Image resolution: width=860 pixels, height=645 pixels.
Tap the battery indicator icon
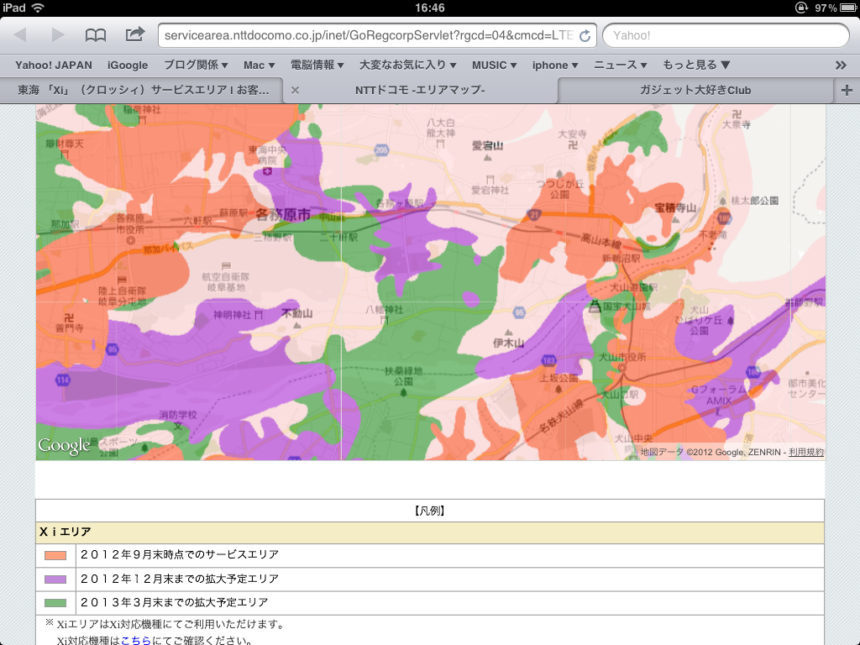848,8
